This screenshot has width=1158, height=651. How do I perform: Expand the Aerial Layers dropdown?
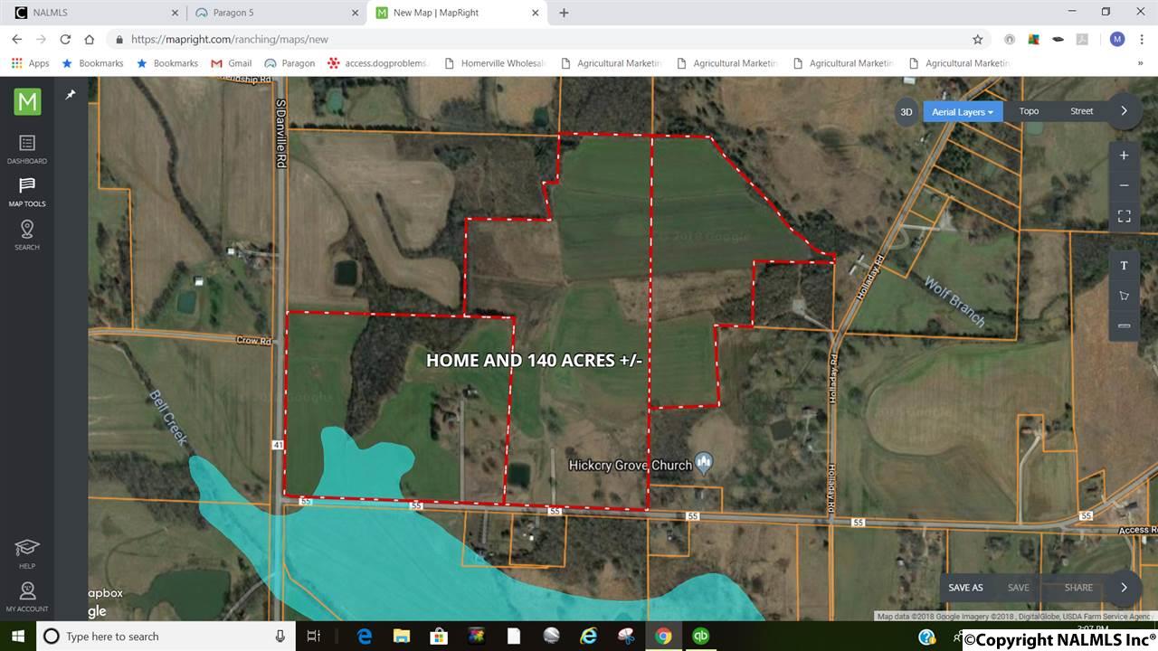point(963,112)
